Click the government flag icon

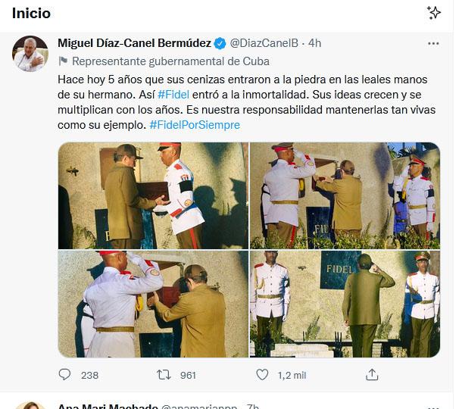click(63, 61)
